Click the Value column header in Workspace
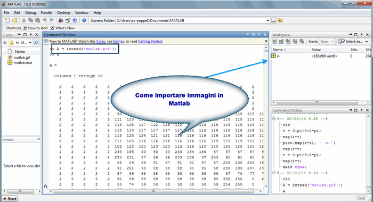 pos(329,50)
